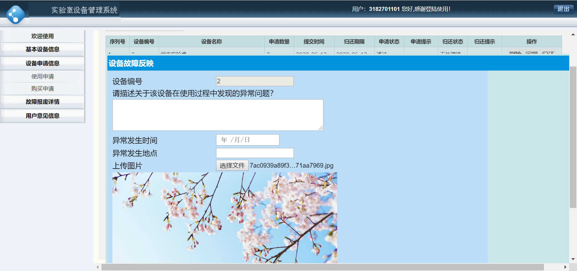577x271 pixels.
Task: Click the 归还期限 column header
Action: coord(354,42)
